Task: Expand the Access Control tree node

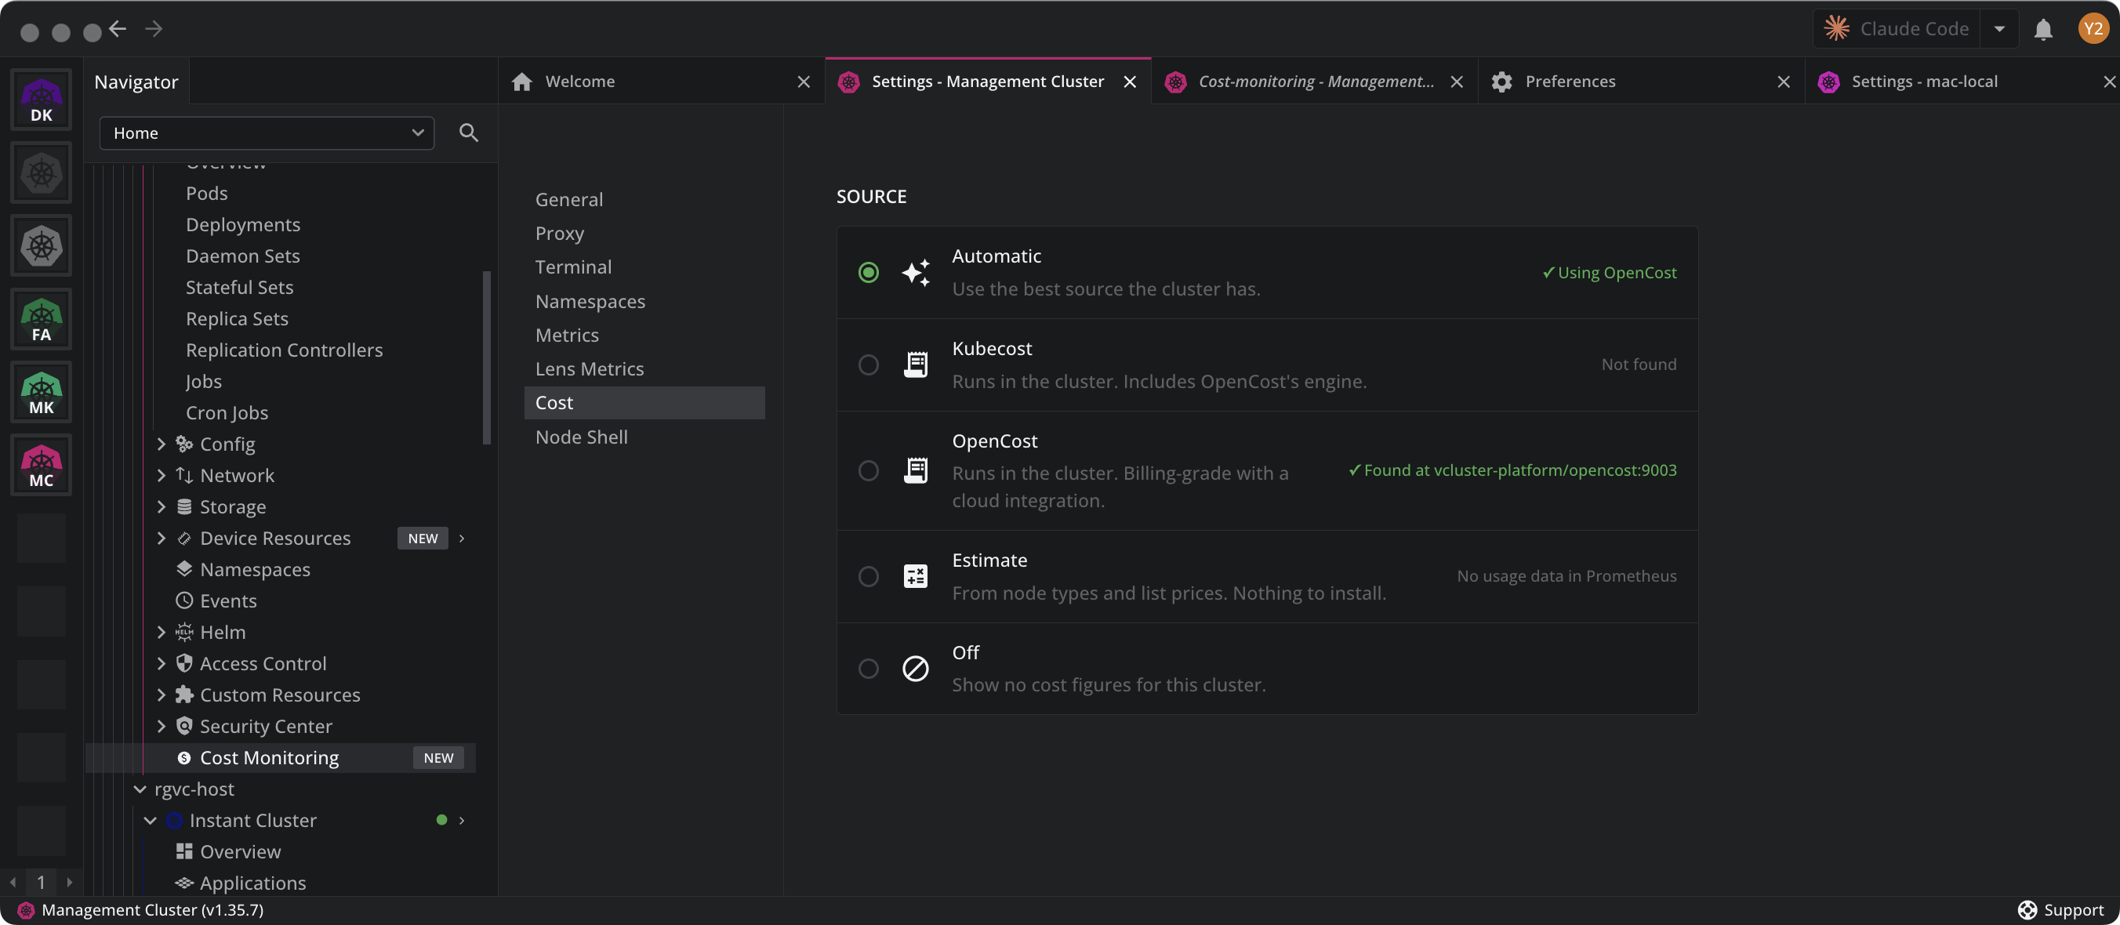Action: [x=162, y=663]
